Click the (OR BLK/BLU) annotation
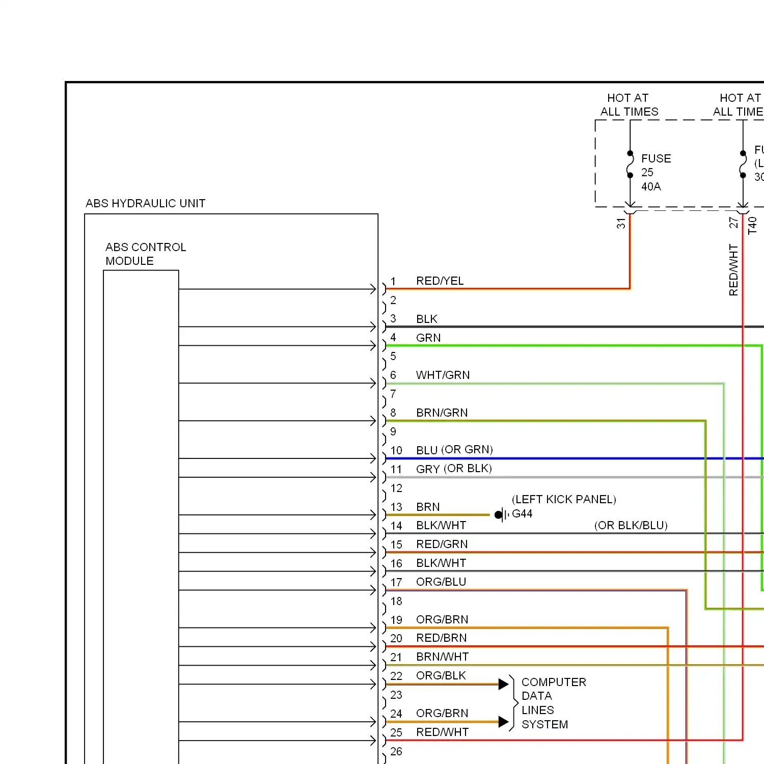764x764 pixels. pos(631,526)
